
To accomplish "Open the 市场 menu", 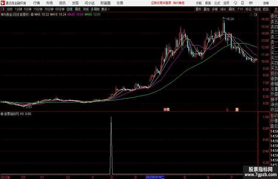I will [49, 3].
